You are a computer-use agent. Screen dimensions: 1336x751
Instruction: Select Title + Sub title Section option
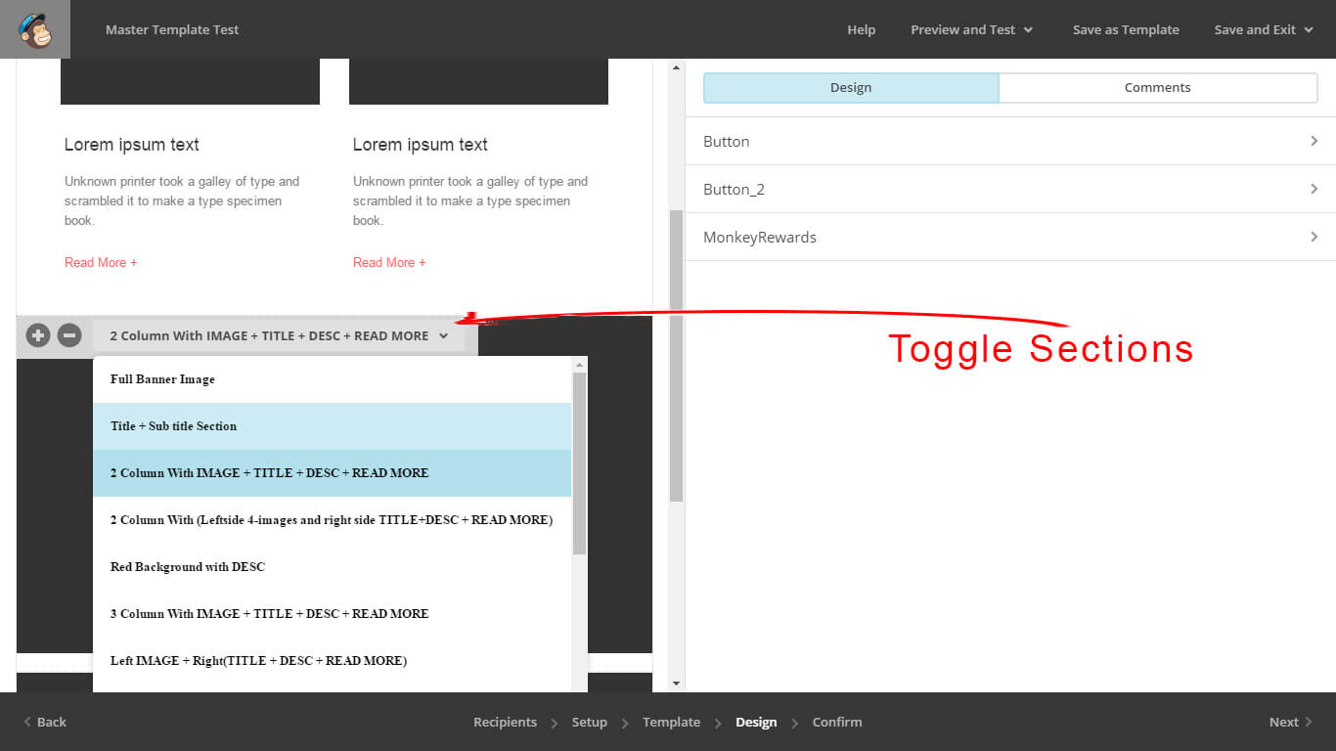(x=332, y=426)
